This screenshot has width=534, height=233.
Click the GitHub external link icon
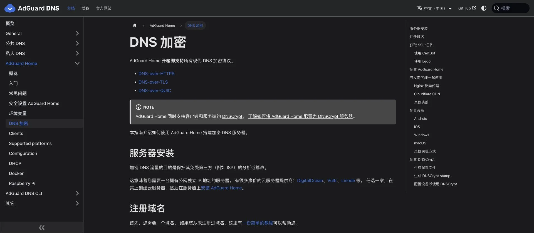pos(474,8)
